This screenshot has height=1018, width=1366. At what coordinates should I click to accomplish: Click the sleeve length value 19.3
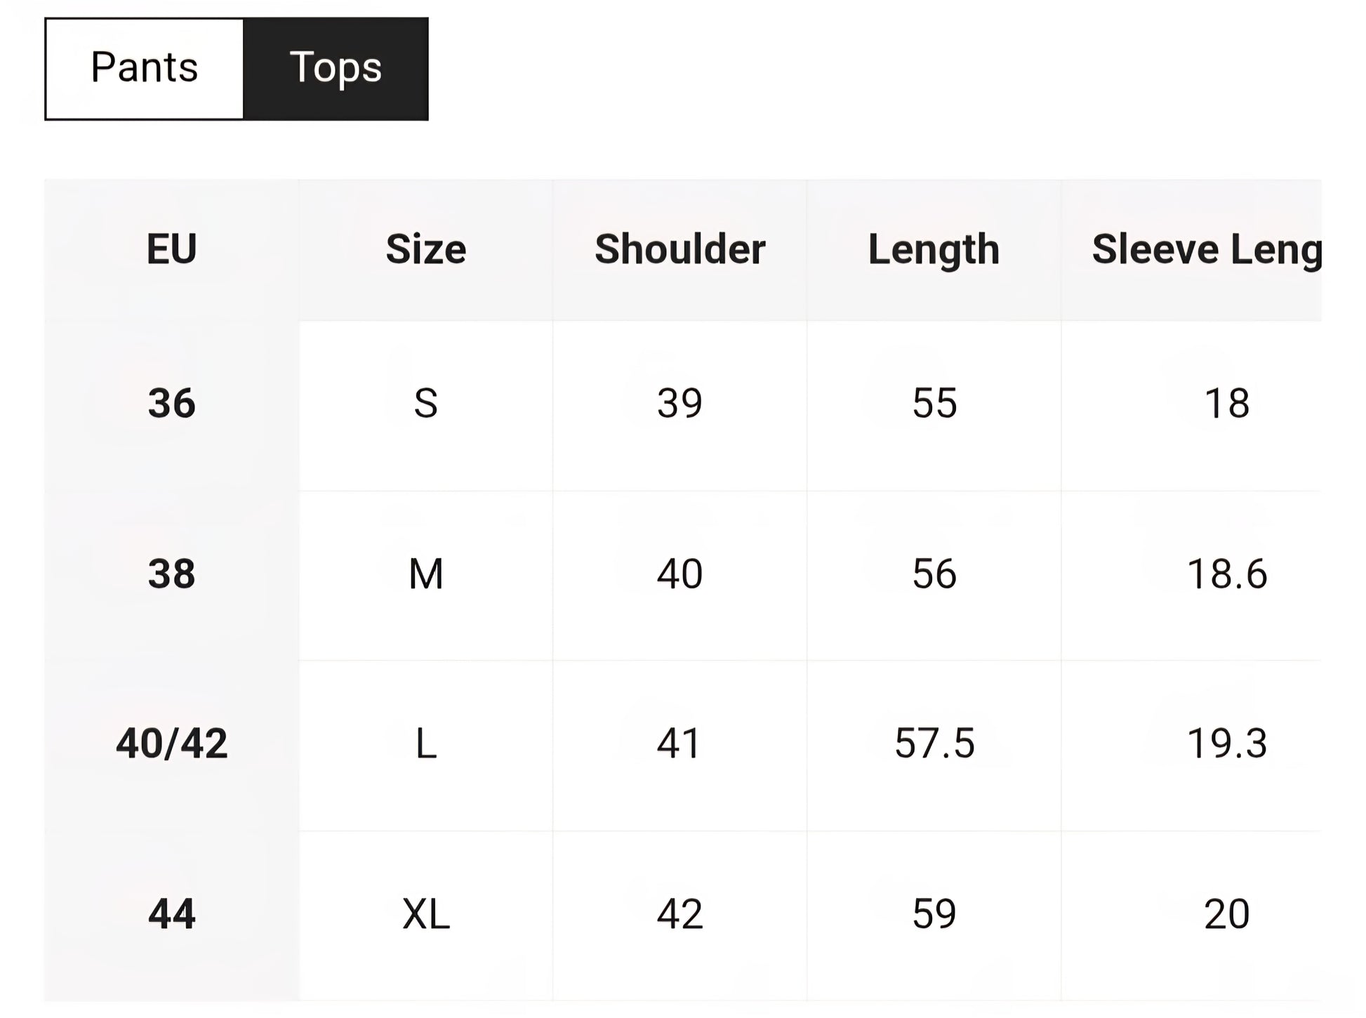(x=1226, y=743)
